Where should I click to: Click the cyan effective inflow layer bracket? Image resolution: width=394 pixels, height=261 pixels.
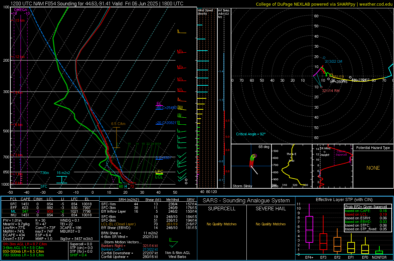[61, 180]
